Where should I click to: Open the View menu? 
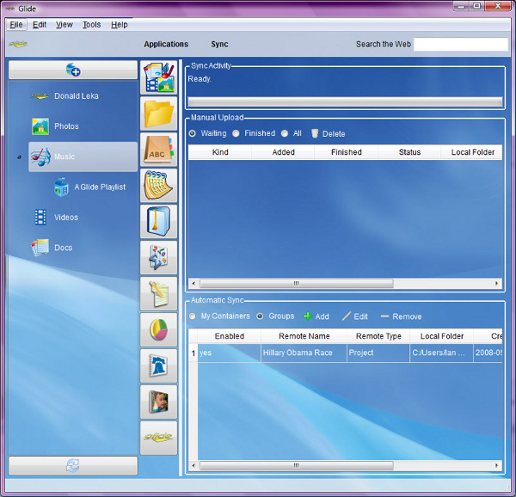(64, 25)
